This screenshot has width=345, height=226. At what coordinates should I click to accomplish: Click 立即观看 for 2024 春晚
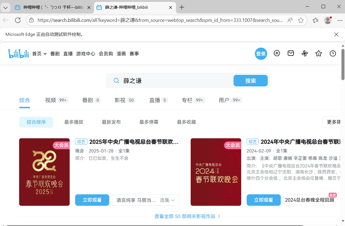coord(264,200)
